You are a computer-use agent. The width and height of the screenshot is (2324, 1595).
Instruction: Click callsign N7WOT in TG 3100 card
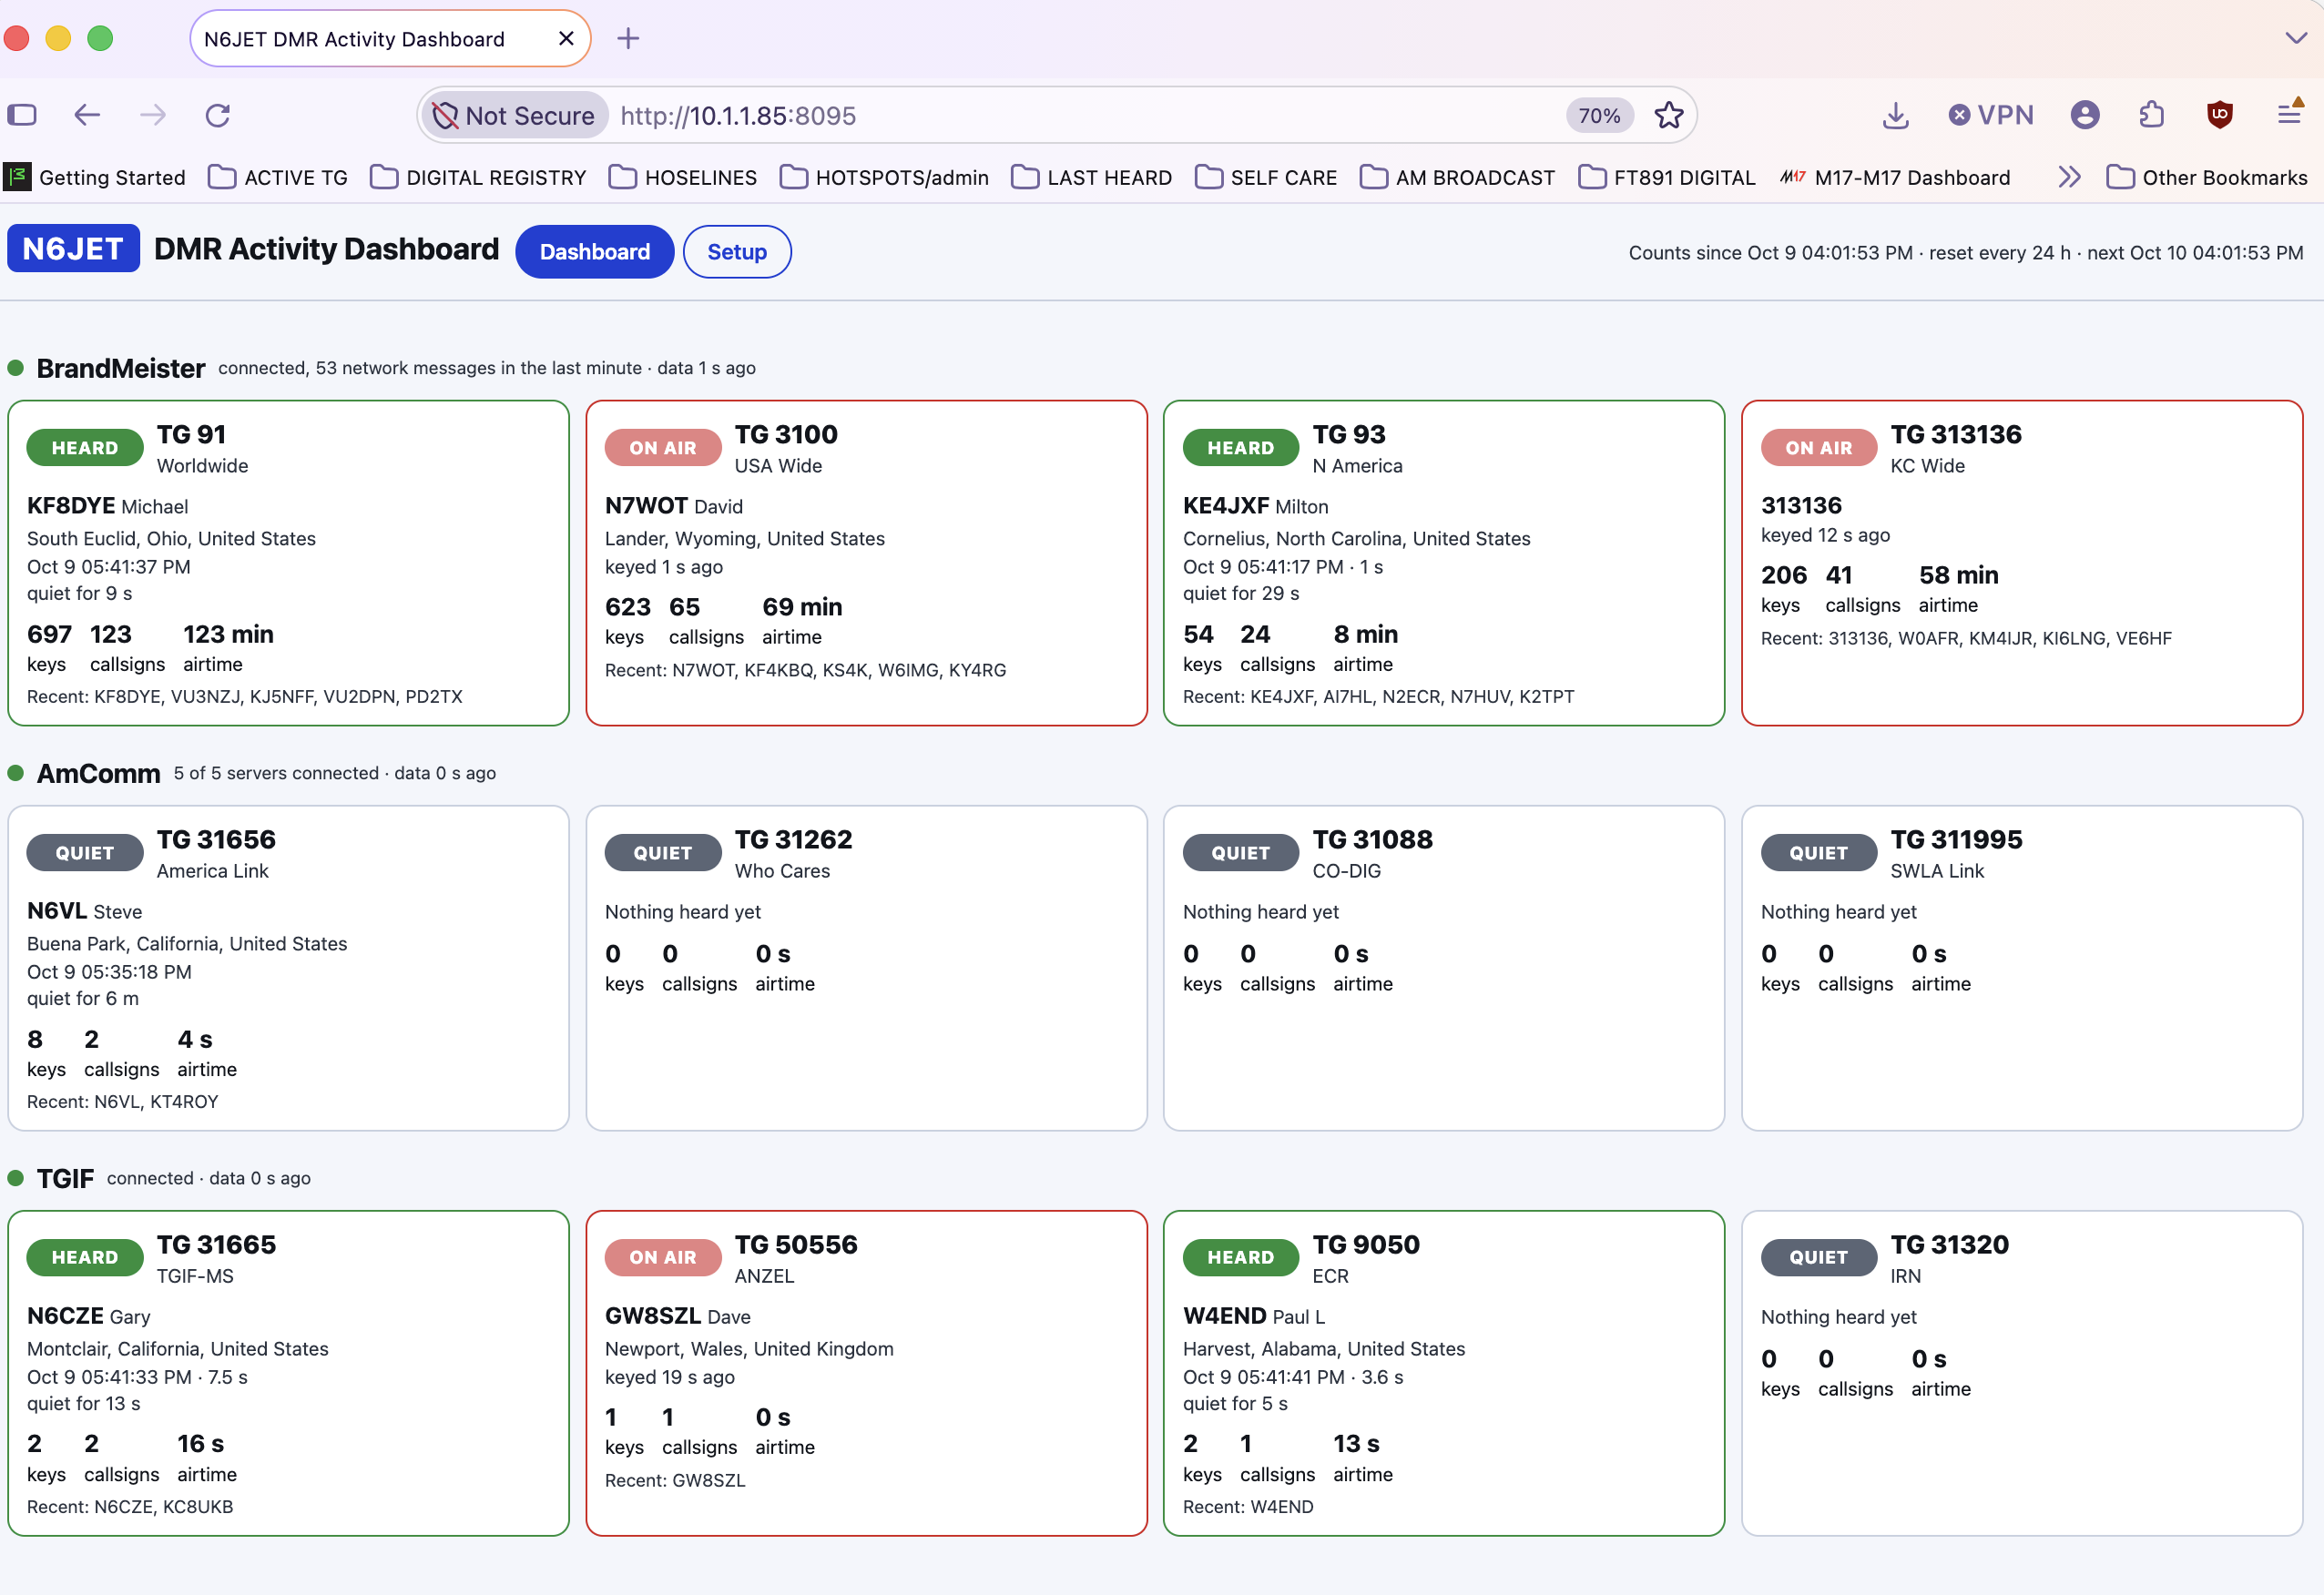646,506
